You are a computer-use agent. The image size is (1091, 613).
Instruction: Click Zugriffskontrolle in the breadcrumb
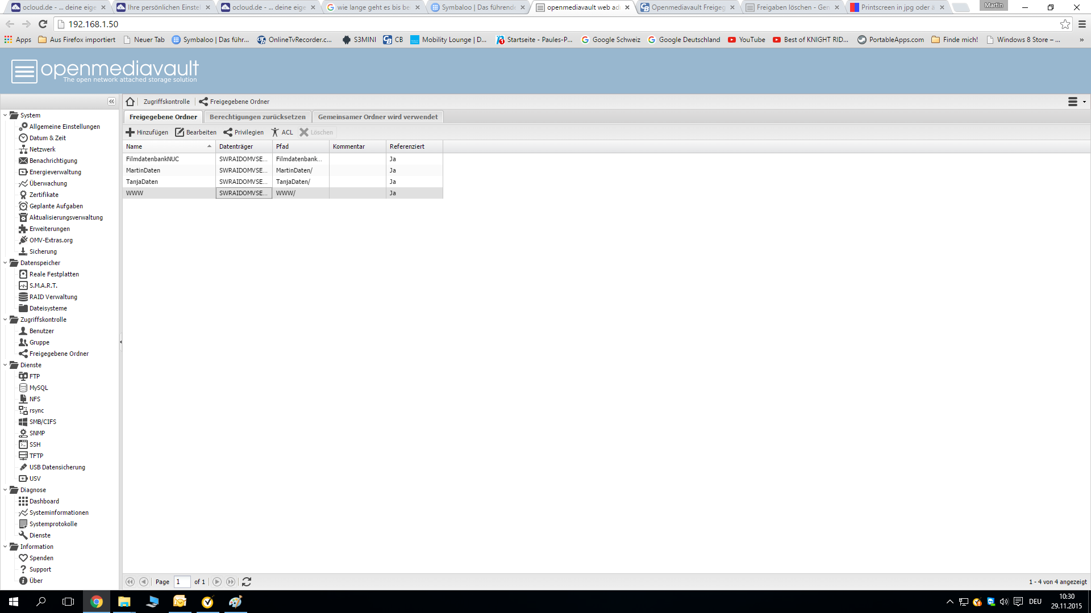(x=166, y=102)
